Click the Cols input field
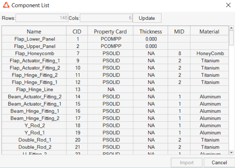This screenshot has height=168, width=235. pos(106,18)
